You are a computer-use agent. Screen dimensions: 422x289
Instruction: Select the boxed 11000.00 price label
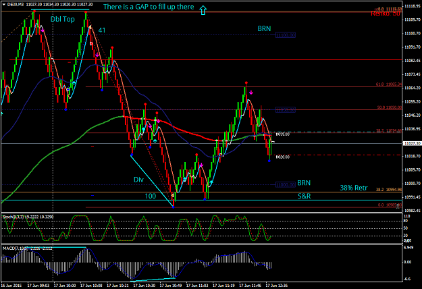coord(286,185)
